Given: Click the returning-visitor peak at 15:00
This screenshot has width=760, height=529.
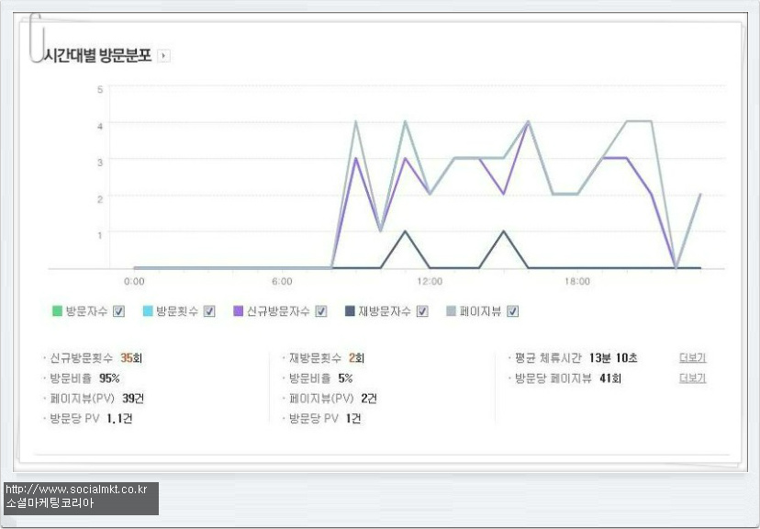Looking at the screenshot, I should pos(504,231).
